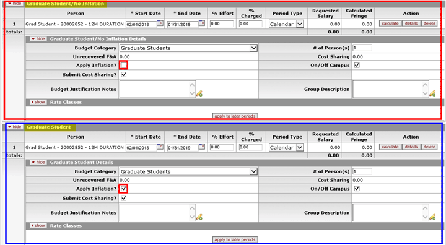Click scroll-down arrow of No Inflation Budget Justification Notes
This screenshot has width=446, height=245.
click(192, 93)
